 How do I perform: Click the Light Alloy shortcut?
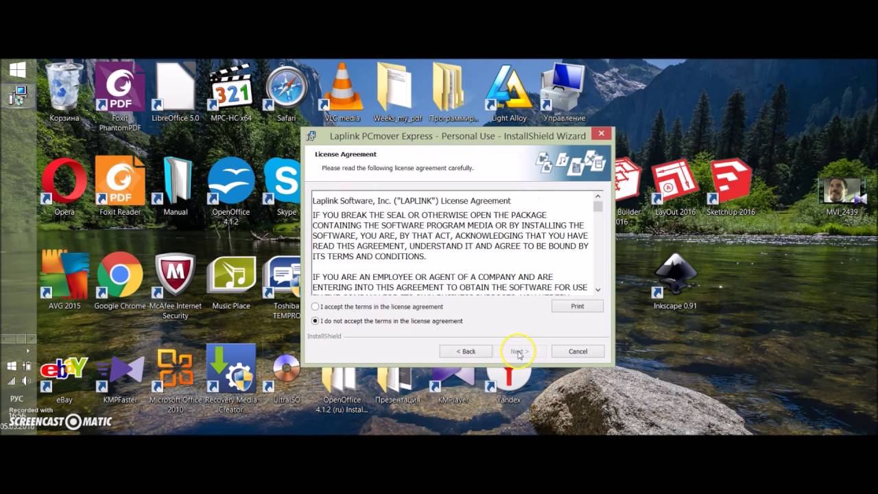point(509,86)
